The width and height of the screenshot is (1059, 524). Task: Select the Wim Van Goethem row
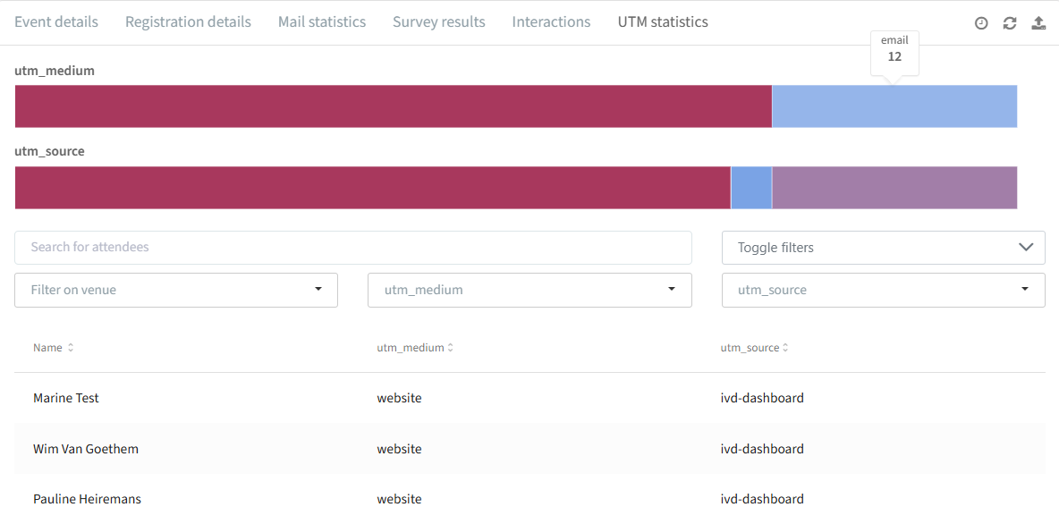click(x=529, y=448)
